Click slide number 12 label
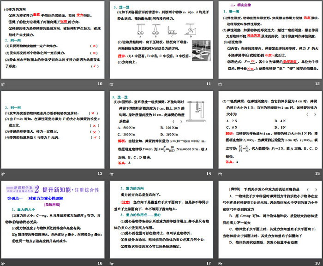The height and width of the screenshot is (266, 323). click(317, 84)
